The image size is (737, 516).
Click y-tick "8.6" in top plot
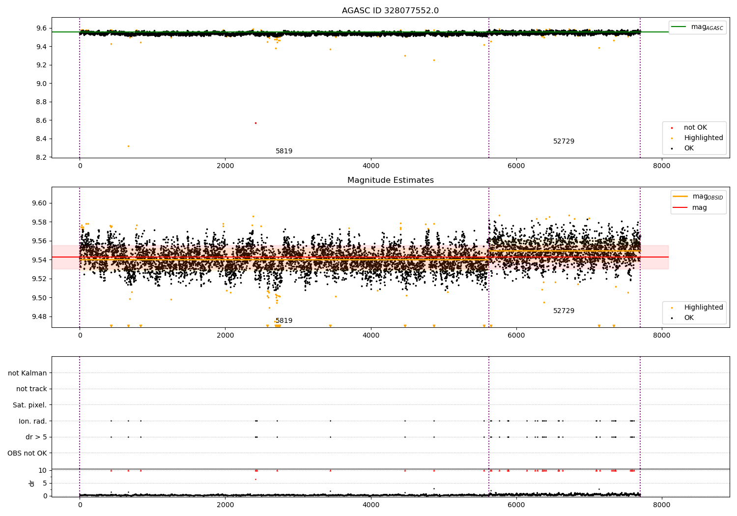(42, 120)
